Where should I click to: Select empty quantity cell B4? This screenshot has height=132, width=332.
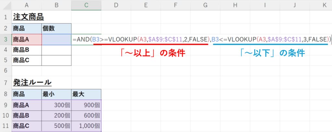[x=56, y=50]
